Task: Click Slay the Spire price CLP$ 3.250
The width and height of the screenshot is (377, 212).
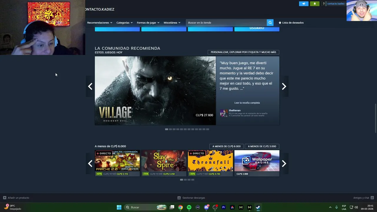Action: [169, 174]
